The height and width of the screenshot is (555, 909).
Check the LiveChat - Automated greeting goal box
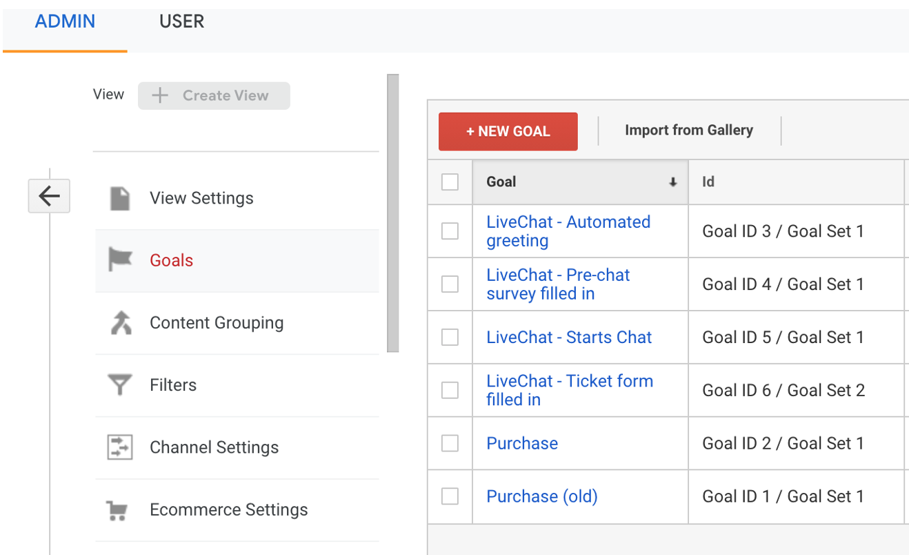point(450,231)
